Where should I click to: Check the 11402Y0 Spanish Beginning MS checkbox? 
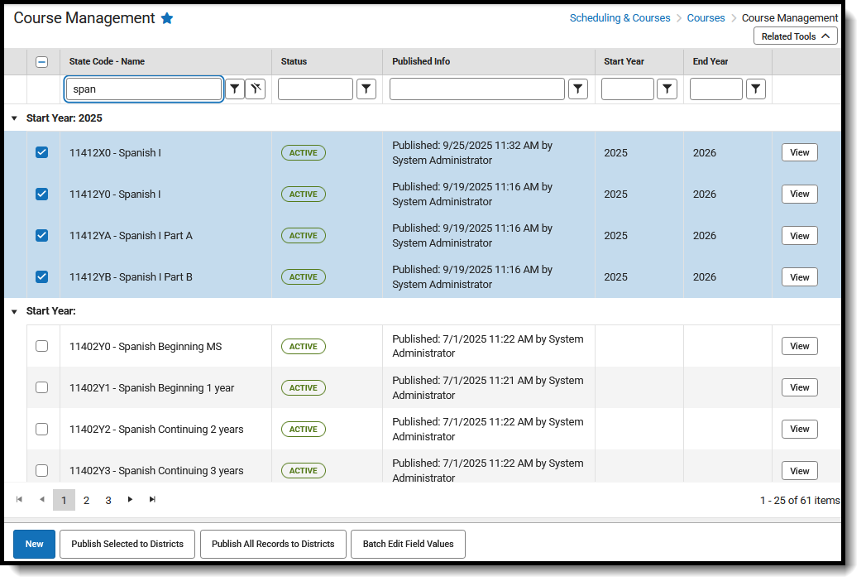[41, 346]
